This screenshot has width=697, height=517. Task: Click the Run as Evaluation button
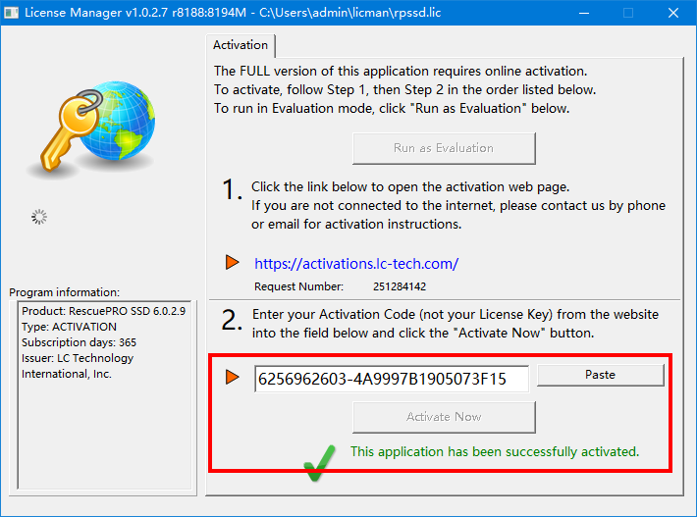click(x=444, y=148)
